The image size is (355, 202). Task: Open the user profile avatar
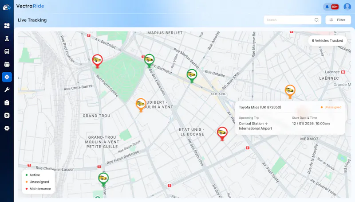click(x=347, y=7)
